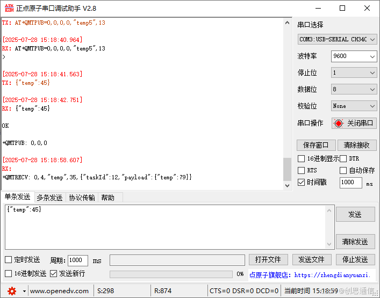The width and height of the screenshot is (380, 298).
Task: Uncheck the 发送新行 checkbox
Action: [53, 273]
